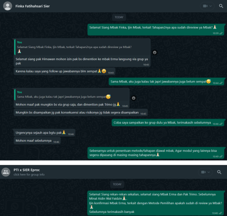The image size is (227, 216).
Task: Open Finka Fatihahsari Sier contact name
Action: click(33, 6)
